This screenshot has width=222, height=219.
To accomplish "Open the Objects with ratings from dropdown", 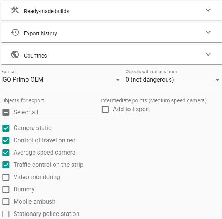I will click(174, 80).
